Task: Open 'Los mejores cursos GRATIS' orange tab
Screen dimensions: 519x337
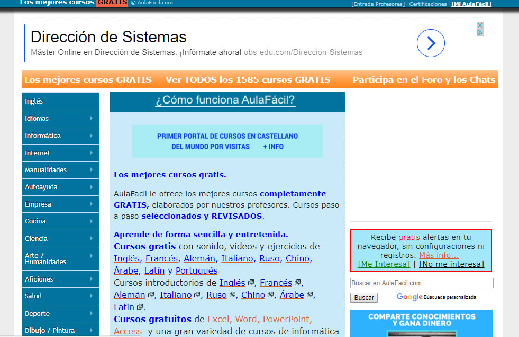Action: (88, 80)
